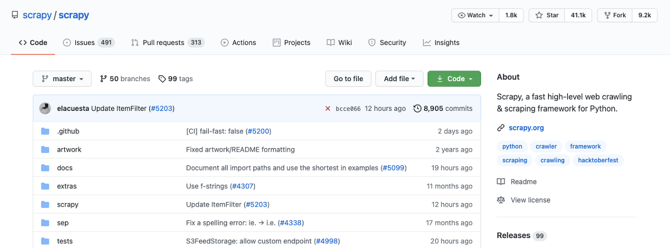Image resolution: width=670 pixels, height=248 pixels.
Task: View the 99 tags link
Action: pyautogui.click(x=176, y=78)
